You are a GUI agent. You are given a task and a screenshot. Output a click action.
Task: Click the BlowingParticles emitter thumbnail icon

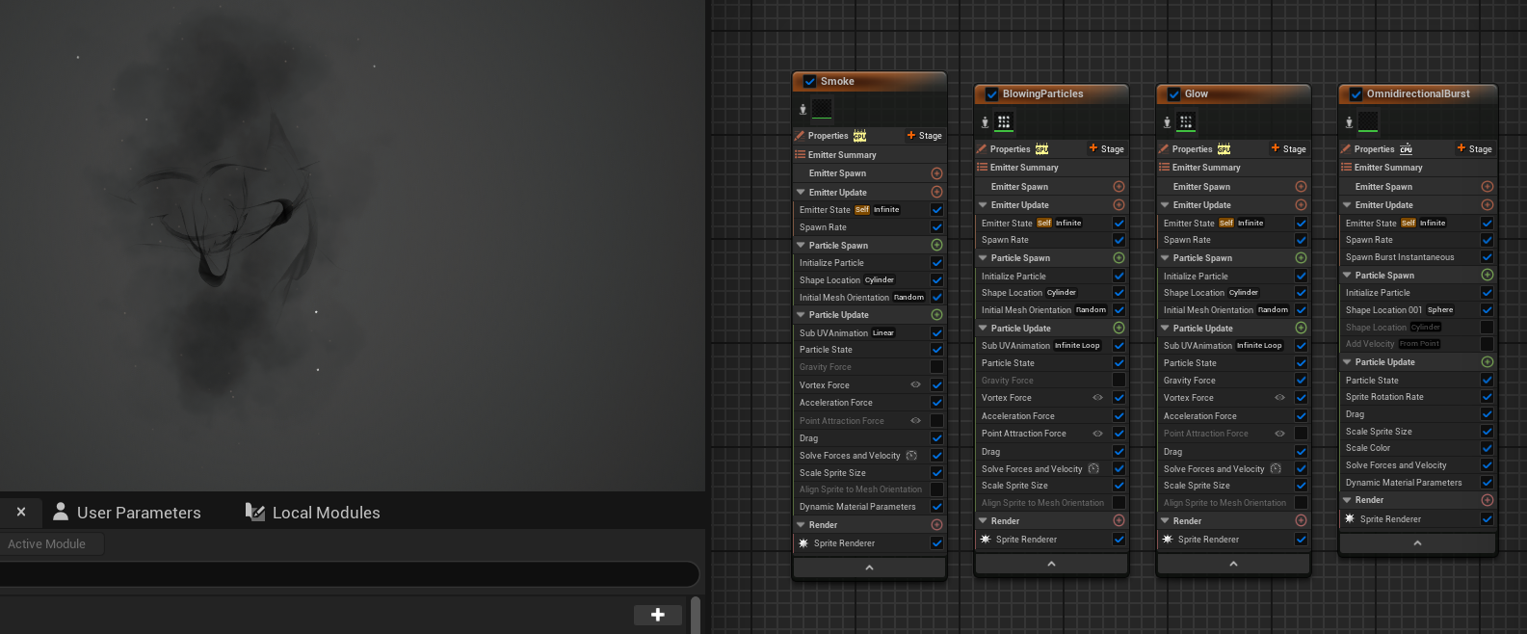tap(1004, 121)
